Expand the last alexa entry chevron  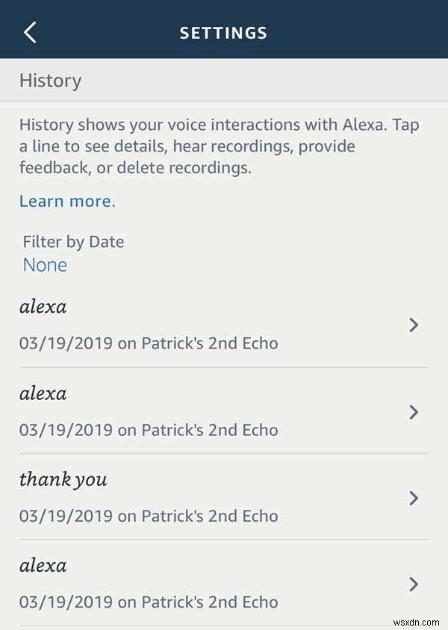click(x=414, y=584)
